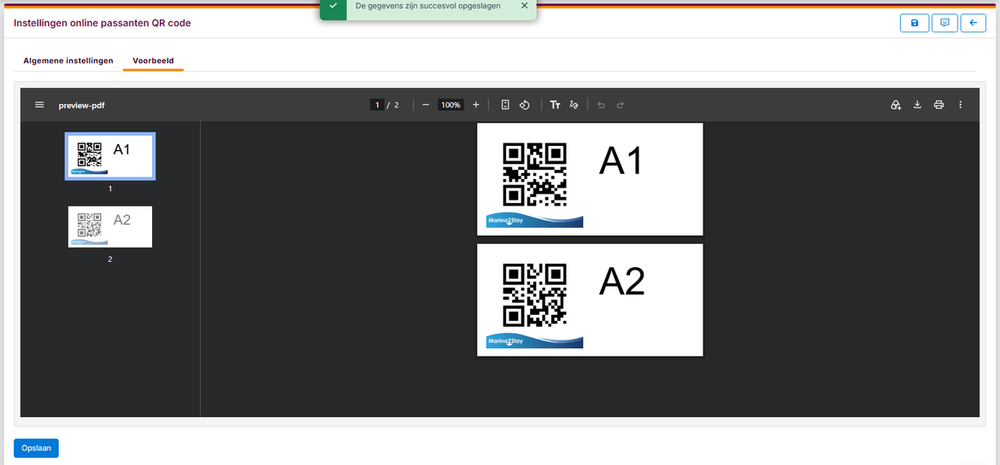Click the large A2 label text

(622, 281)
